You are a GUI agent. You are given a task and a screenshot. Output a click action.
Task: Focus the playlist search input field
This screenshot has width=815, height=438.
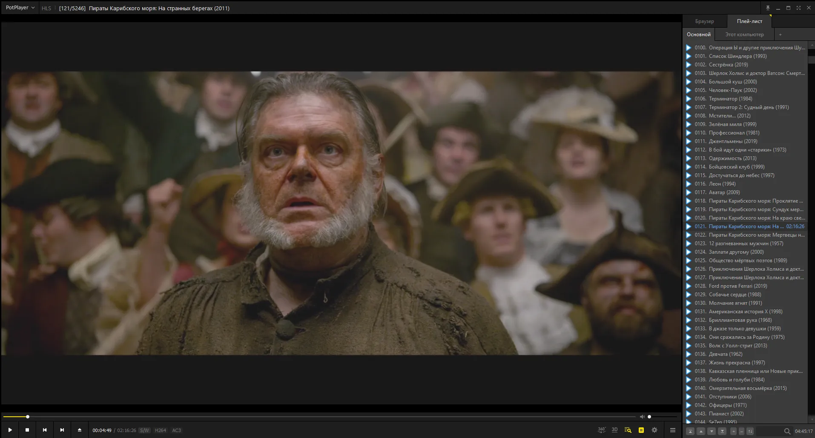pyautogui.click(x=770, y=431)
